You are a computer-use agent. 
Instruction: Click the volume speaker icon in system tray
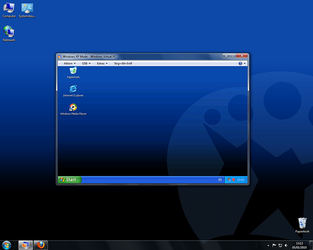(x=285, y=245)
